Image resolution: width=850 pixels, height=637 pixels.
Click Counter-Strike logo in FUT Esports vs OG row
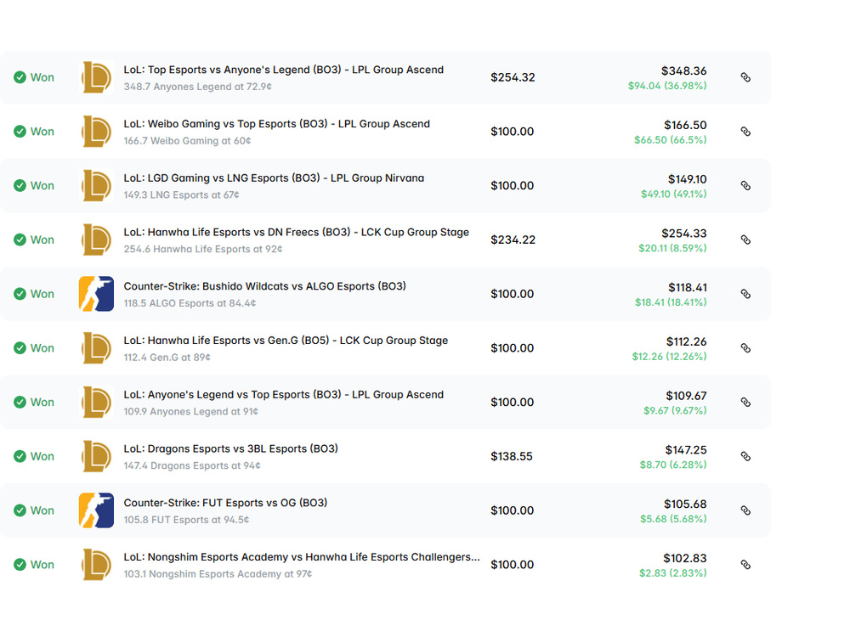click(x=97, y=510)
